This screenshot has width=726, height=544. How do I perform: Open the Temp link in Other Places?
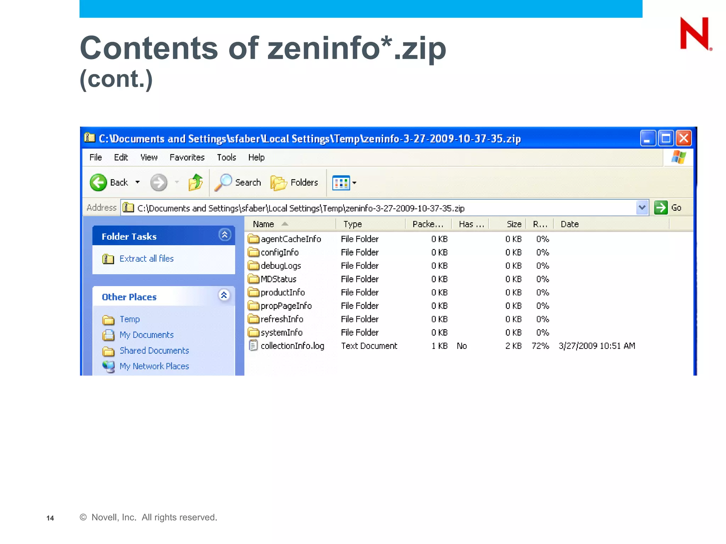[x=130, y=319]
